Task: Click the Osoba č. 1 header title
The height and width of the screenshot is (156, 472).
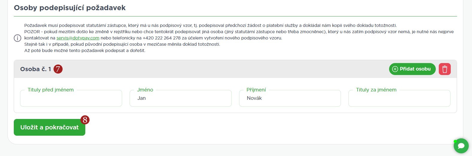Action: point(35,69)
